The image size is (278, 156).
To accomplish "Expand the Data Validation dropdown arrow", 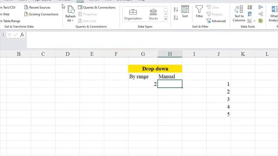I will click(x=255, y=21).
